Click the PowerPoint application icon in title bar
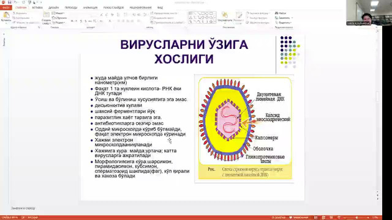This screenshot has height=220, width=392. coord(3,2)
